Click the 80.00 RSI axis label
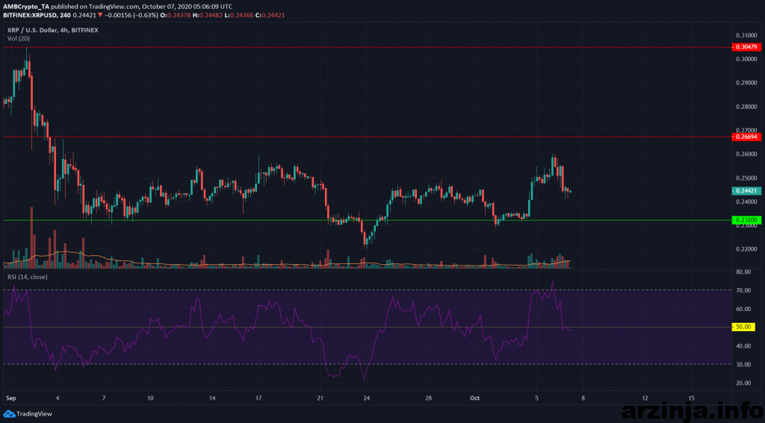The image size is (765, 423). coord(741,273)
